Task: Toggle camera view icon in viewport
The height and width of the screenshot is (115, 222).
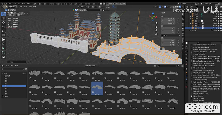Action: click(x=156, y=31)
